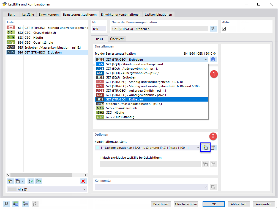Cancel with the Abbrechen button
278x210 pixels.
(x=238, y=204)
